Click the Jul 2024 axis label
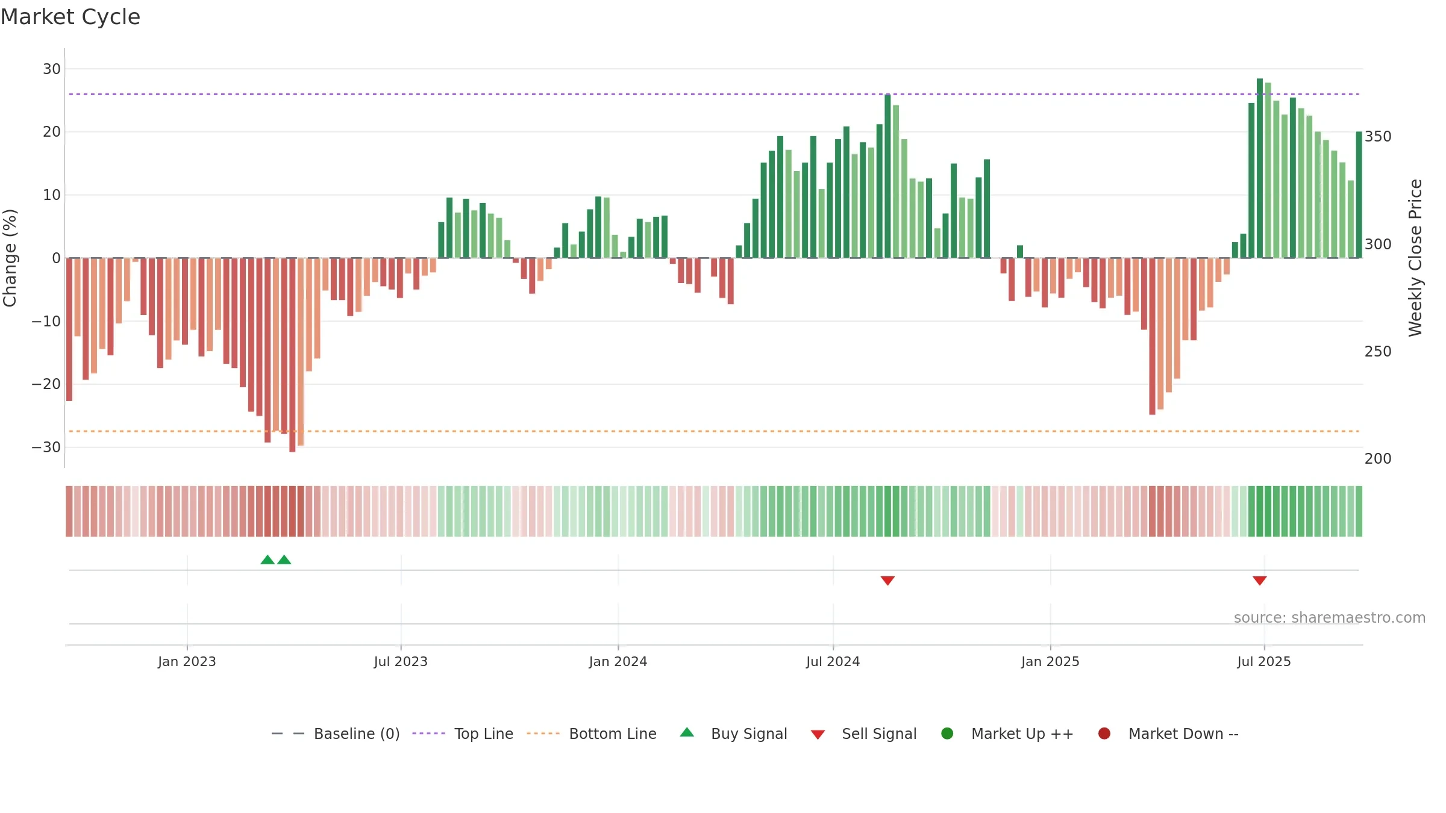Viewport: 1446px width, 813px height. point(833,661)
